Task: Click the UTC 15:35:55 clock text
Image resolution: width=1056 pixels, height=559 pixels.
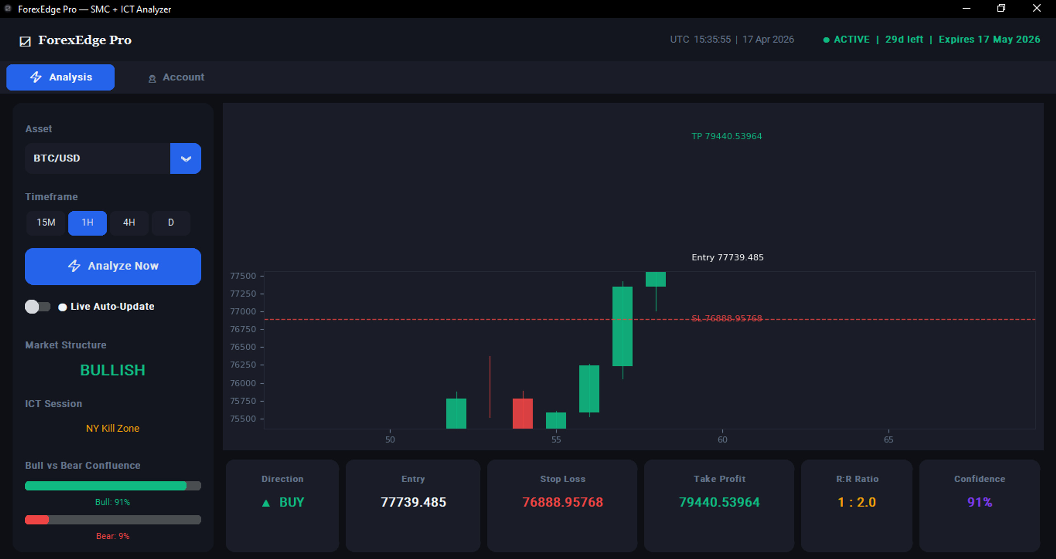Action: coord(700,40)
